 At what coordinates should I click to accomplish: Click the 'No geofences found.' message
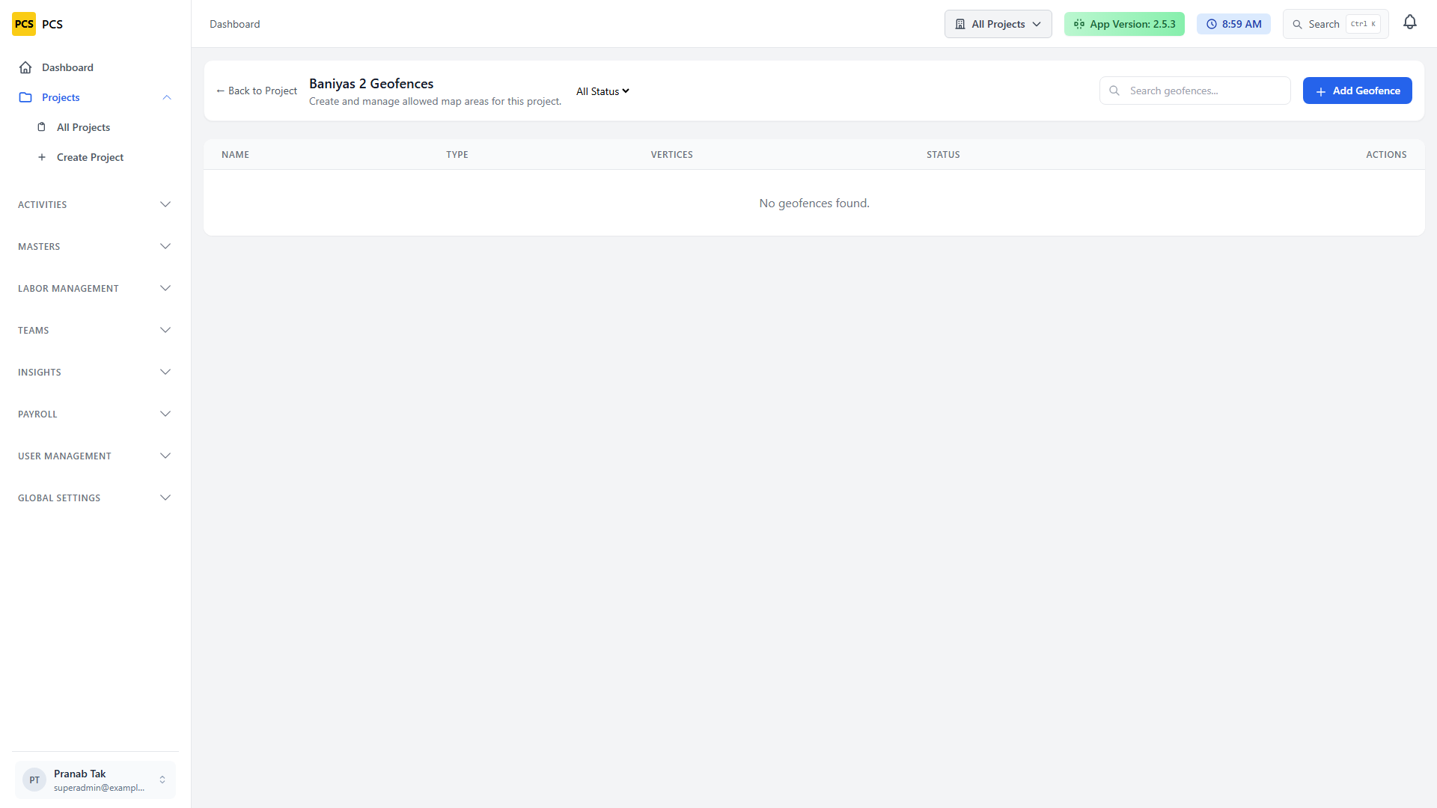(x=814, y=203)
